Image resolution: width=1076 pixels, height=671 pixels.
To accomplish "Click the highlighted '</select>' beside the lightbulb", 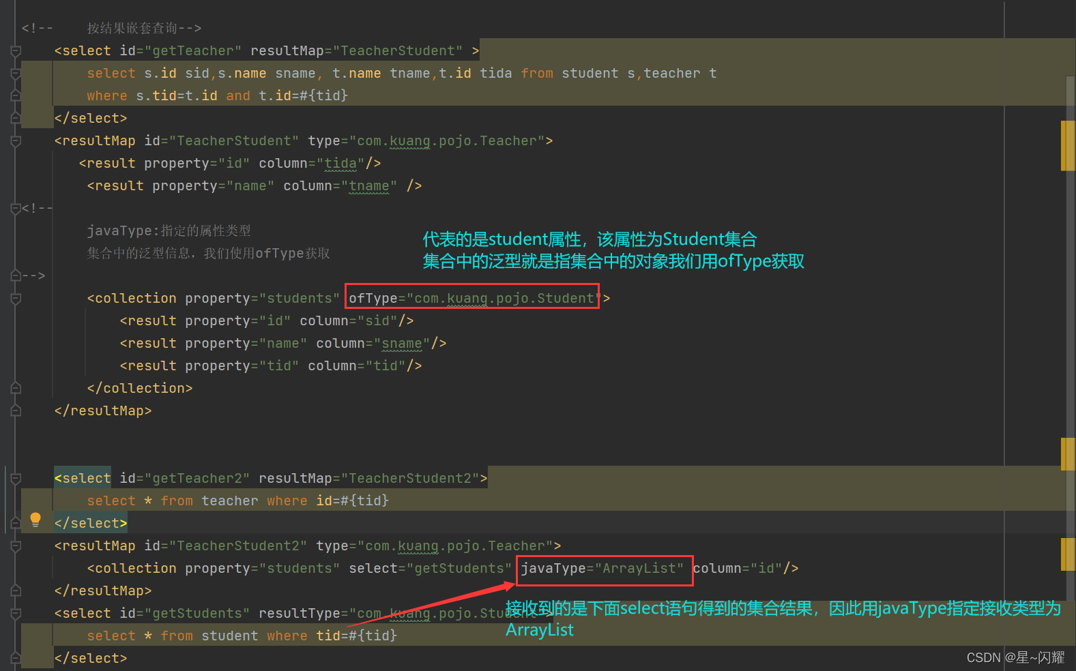I will (91, 524).
